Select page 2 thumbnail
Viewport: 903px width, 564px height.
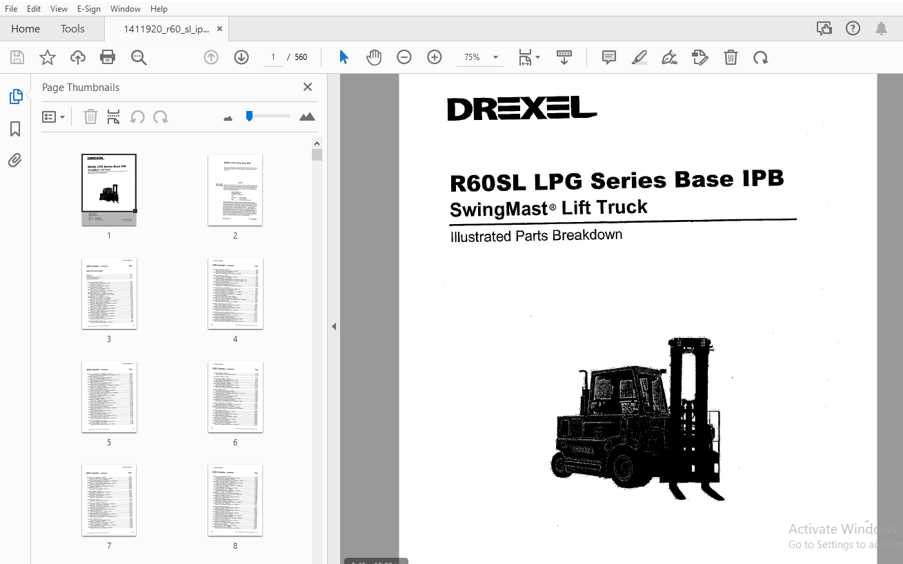(235, 190)
